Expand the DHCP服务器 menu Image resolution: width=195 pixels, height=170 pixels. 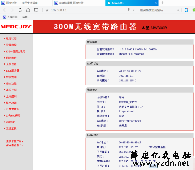[13, 71]
